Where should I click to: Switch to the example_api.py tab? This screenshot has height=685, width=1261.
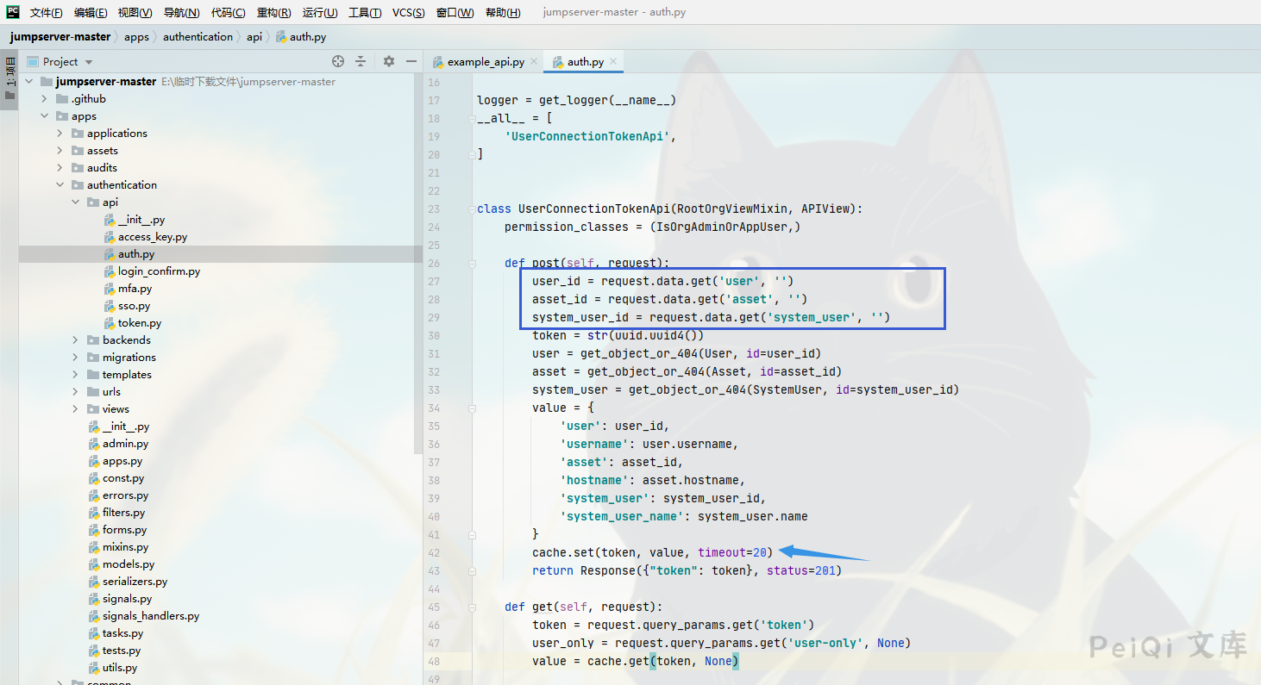tap(485, 62)
